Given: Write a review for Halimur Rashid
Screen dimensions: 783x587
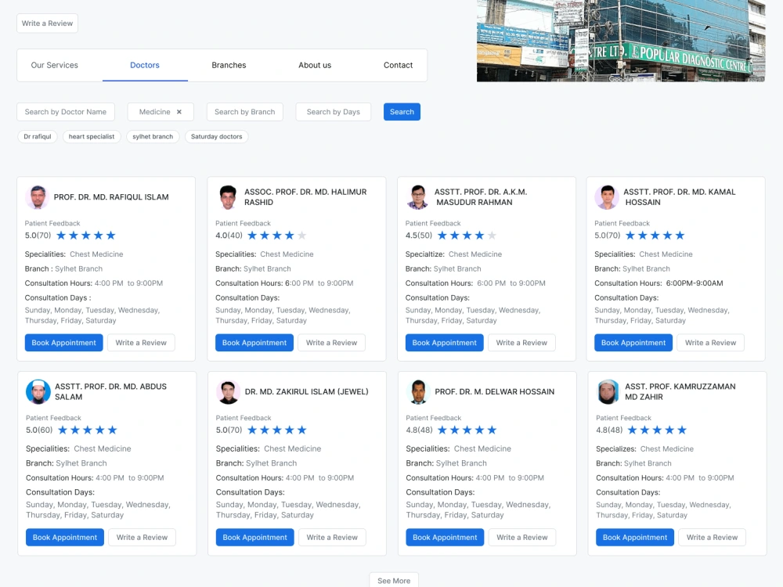Looking at the screenshot, I should pos(331,343).
